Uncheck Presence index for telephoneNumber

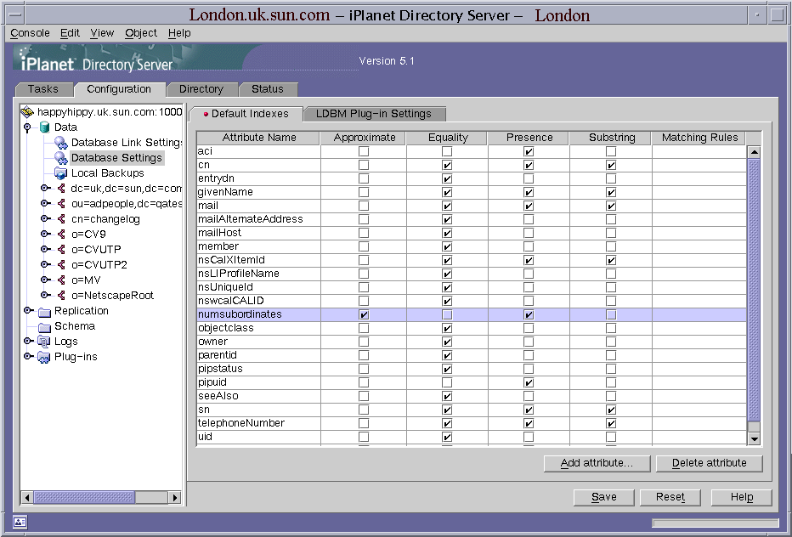click(x=529, y=423)
